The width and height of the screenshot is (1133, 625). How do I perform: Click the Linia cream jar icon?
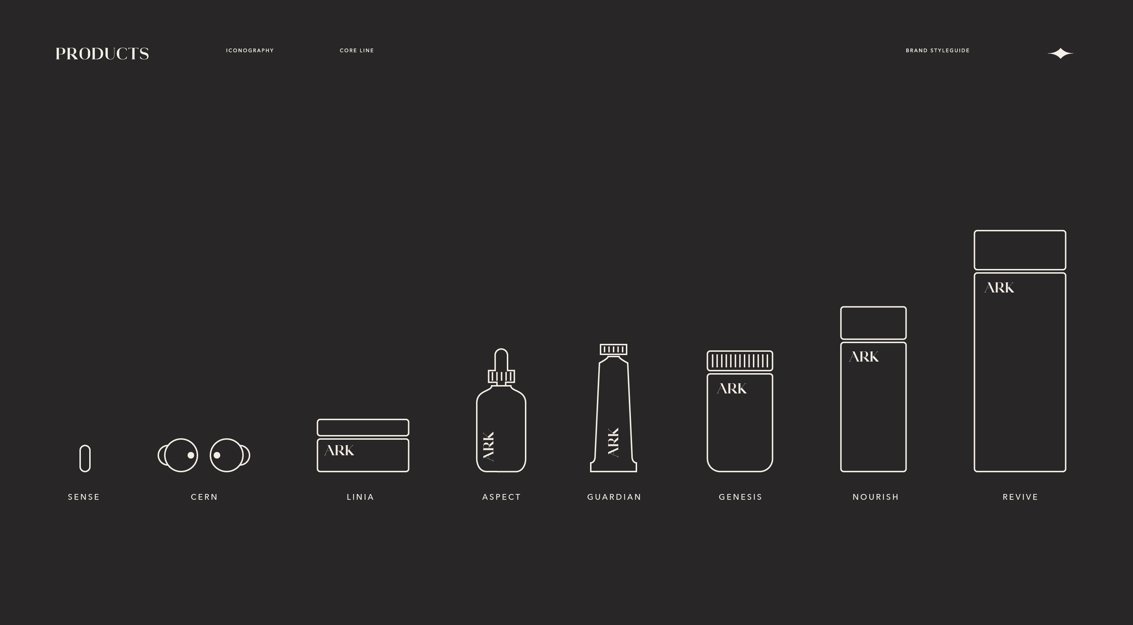tap(363, 446)
